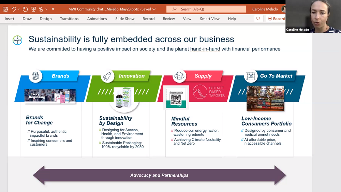Click the Undo arrow icon
Screen dimensions: 341x192
coord(14,9)
